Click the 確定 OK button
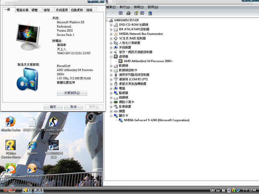Viewport: 259px width, 194px height. [x=53, y=107]
